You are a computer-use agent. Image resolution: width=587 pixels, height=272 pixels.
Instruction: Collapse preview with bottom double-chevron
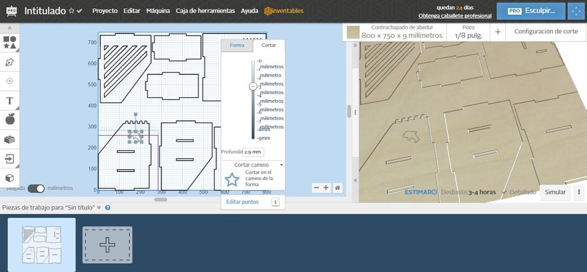pos(355,180)
